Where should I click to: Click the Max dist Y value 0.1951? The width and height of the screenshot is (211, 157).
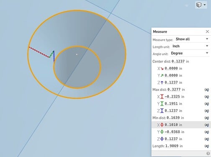point(171,104)
